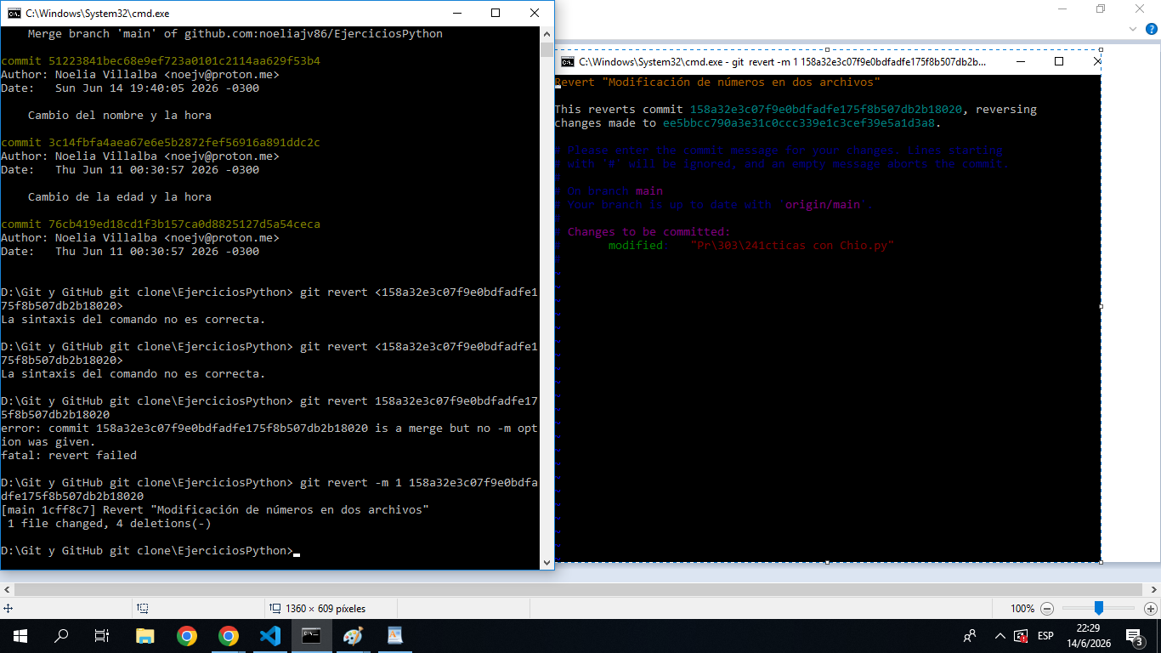Click 'Changes to be committed:' in Paint canvas
Image resolution: width=1161 pixels, height=653 pixels.
click(x=649, y=232)
